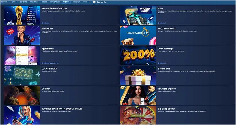Screen dimensions: 236x125
Task: Click calendar icon beside Unlimited in App&Bonus card
Action: tap(42, 63)
